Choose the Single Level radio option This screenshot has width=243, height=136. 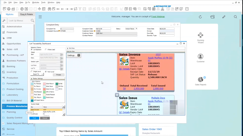(x=32, y=72)
